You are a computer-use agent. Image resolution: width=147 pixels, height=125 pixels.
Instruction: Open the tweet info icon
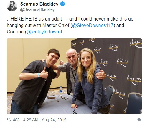[x=139, y=120]
